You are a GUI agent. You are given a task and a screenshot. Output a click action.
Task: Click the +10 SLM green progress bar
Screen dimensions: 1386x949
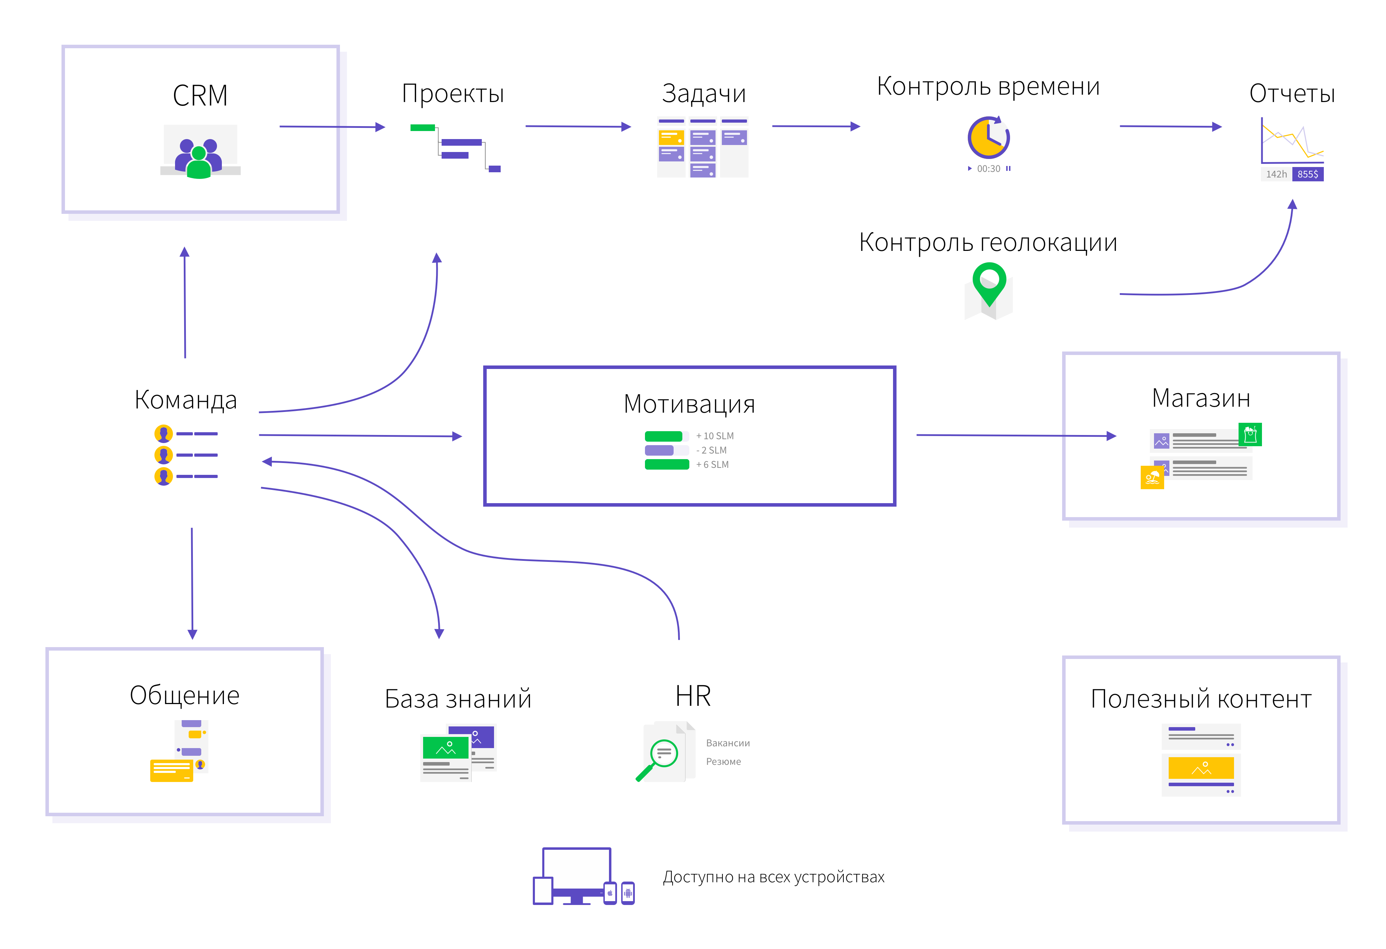(666, 436)
